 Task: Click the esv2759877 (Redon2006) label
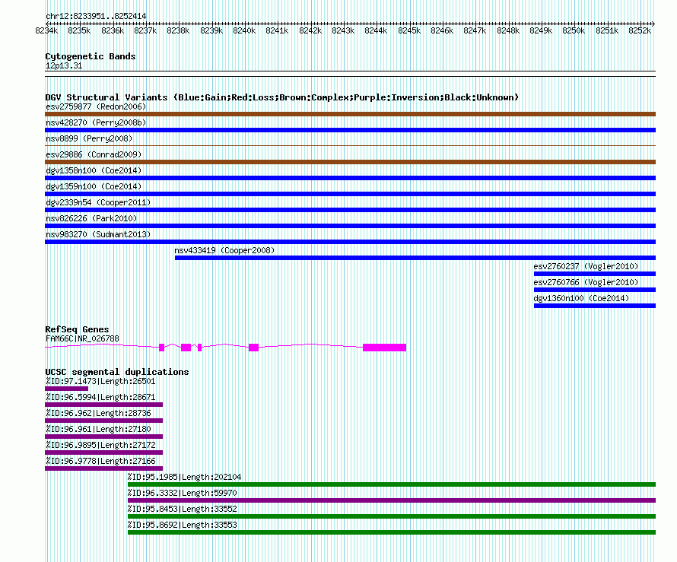tap(96, 106)
